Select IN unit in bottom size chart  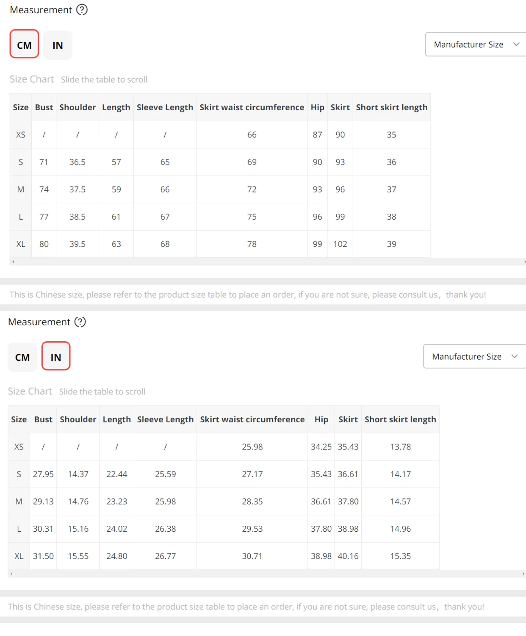(x=56, y=356)
